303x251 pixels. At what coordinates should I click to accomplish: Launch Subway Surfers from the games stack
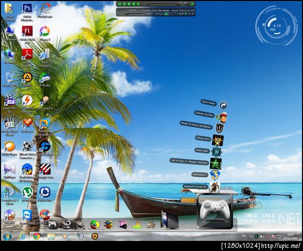click(x=223, y=117)
